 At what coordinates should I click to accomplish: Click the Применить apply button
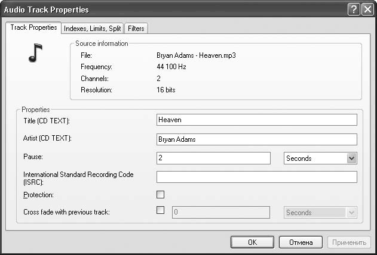pos(349,242)
